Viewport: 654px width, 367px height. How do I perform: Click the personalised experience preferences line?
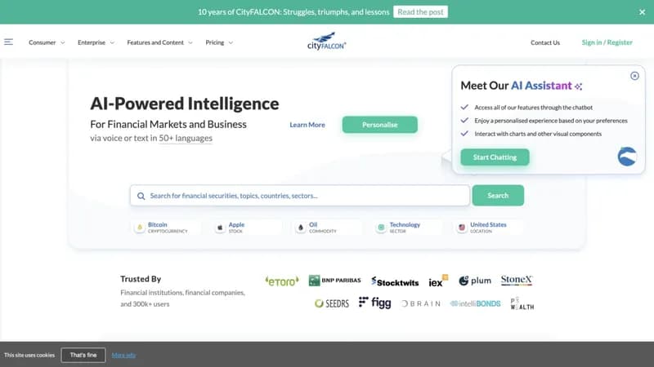point(551,121)
